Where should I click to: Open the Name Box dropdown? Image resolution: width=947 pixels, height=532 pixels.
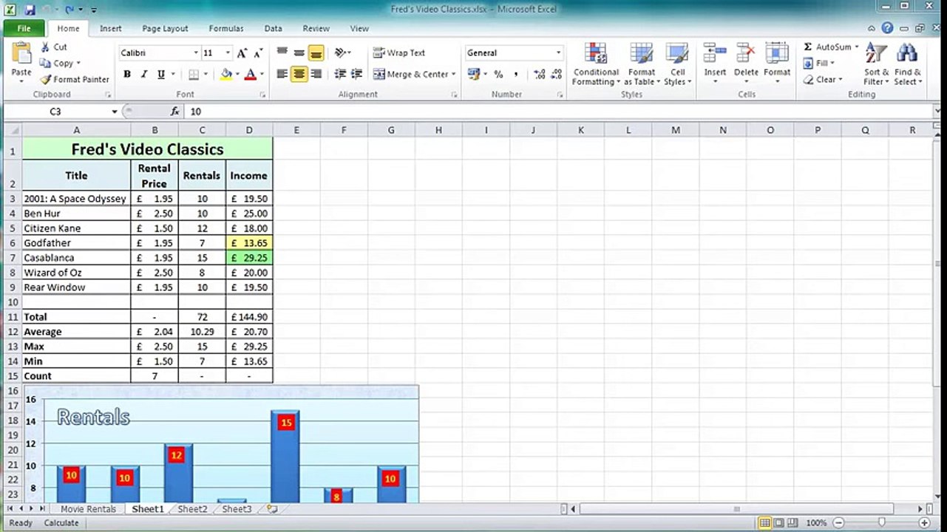coord(115,112)
